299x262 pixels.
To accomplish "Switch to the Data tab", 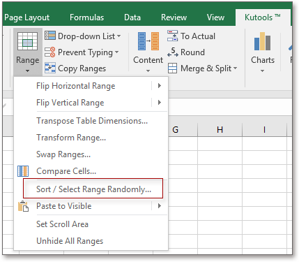I will [132, 17].
